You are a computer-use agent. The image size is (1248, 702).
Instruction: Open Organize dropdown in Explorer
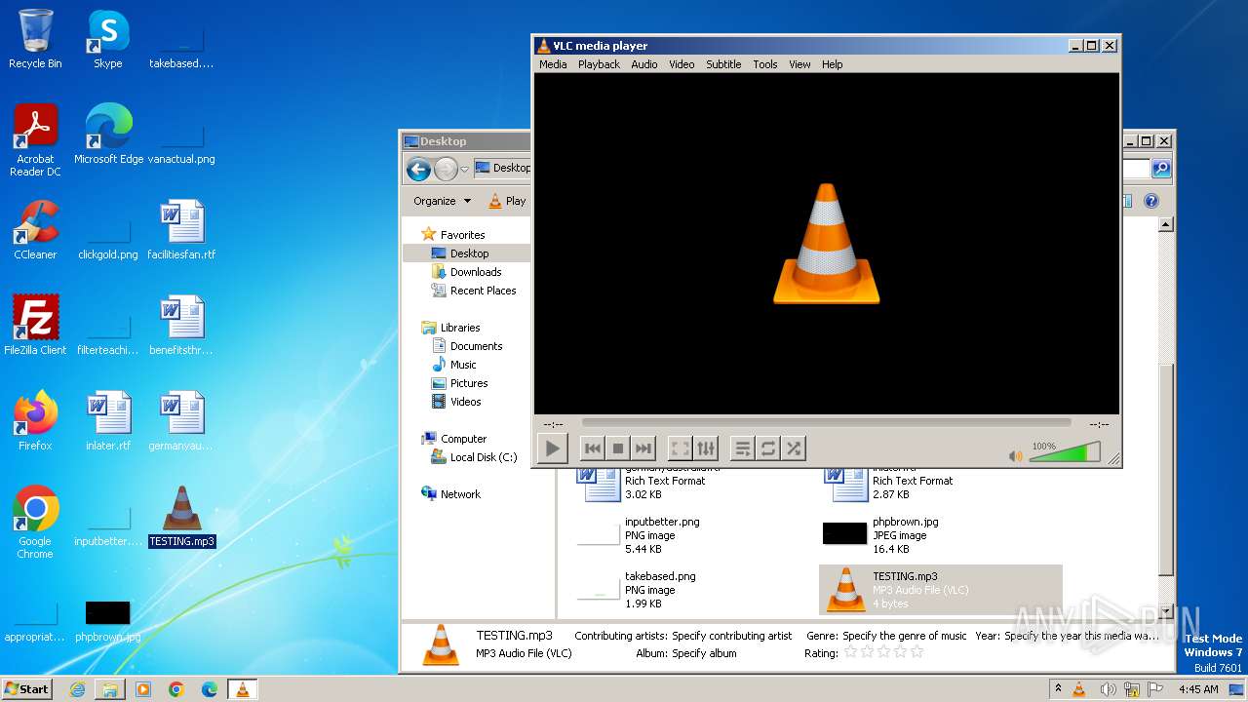click(442, 201)
